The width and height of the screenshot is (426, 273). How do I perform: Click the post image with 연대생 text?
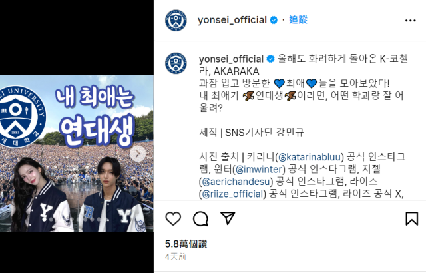tap(77, 154)
